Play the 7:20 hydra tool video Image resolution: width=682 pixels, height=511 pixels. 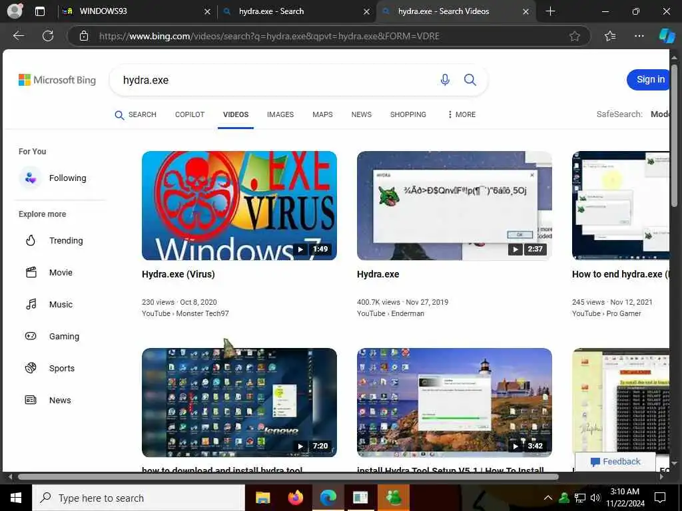pyautogui.click(x=239, y=403)
